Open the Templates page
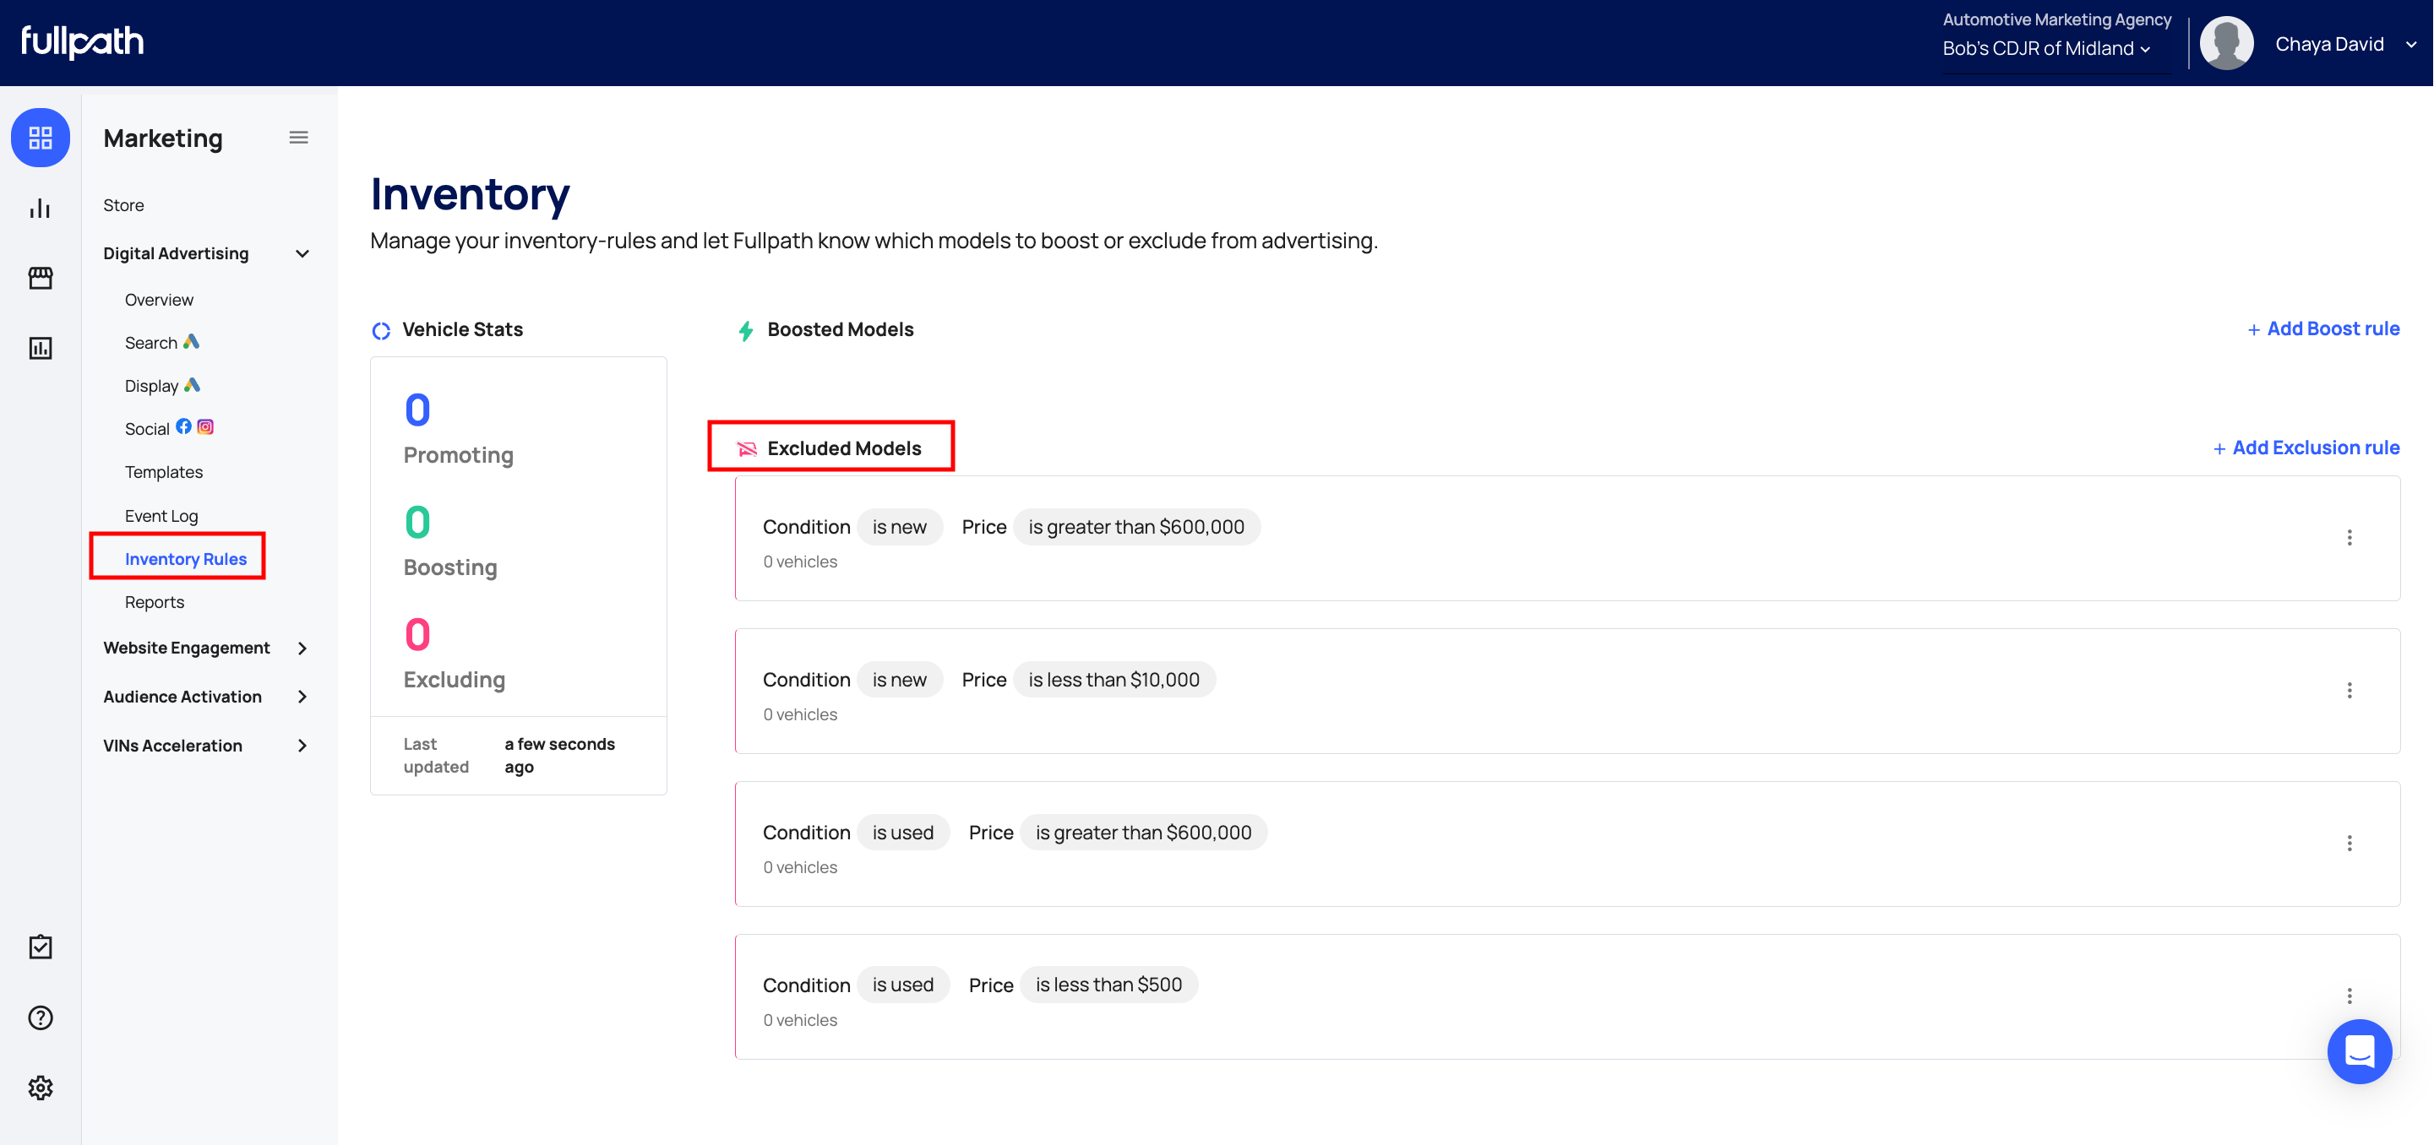The image size is (2434, 1145). [163, 471]
